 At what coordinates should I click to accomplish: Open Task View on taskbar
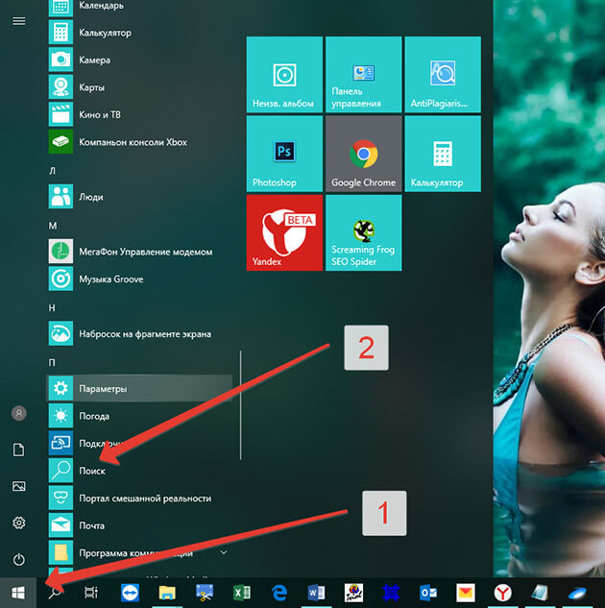point(91,593)
